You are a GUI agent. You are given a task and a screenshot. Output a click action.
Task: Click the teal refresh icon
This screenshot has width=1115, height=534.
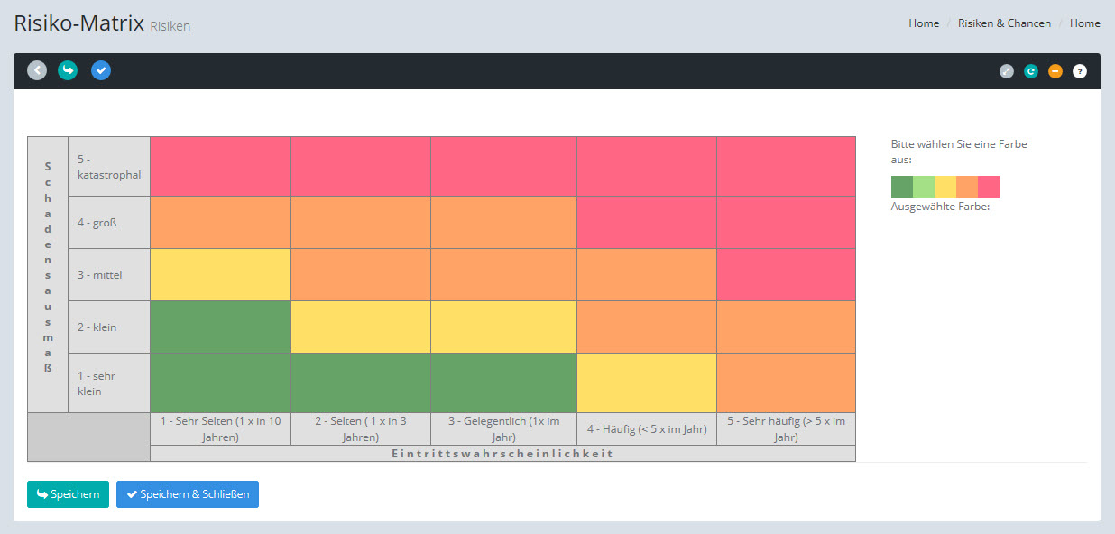(x=1031, y=71)
